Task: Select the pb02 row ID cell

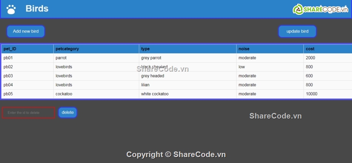Action: 8,67
